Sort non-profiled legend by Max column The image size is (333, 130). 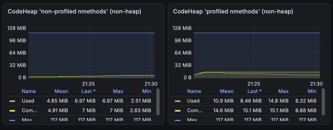pos(118,91)
